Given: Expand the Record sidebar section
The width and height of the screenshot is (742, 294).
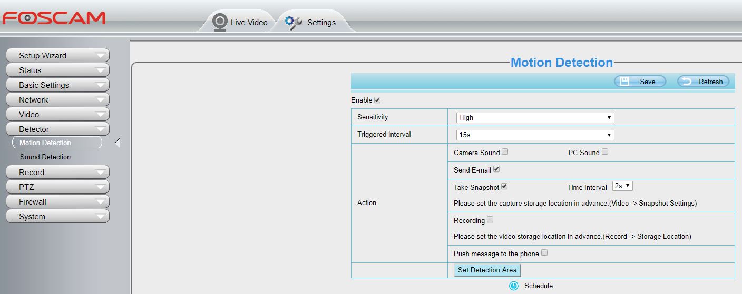Looking at the screenshot, I should point(57,173).
